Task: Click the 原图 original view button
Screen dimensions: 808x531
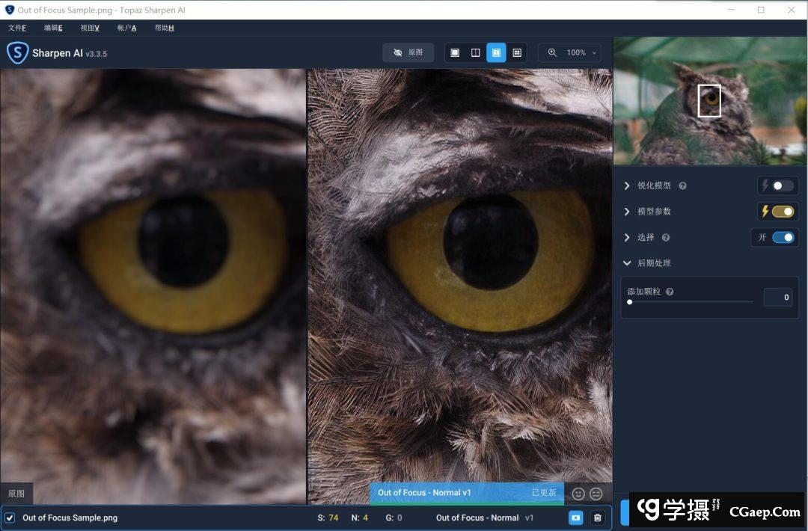Action: (408, 53)
